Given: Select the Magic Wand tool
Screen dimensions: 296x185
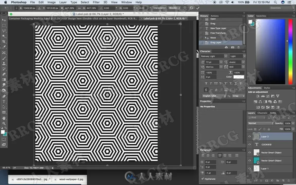Looking at the screenshot, I should [4, 36].
